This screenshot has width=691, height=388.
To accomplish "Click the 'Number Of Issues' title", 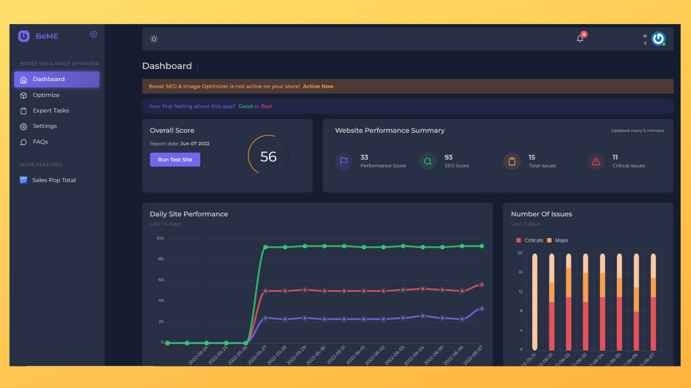I will [x=541, y=214].
